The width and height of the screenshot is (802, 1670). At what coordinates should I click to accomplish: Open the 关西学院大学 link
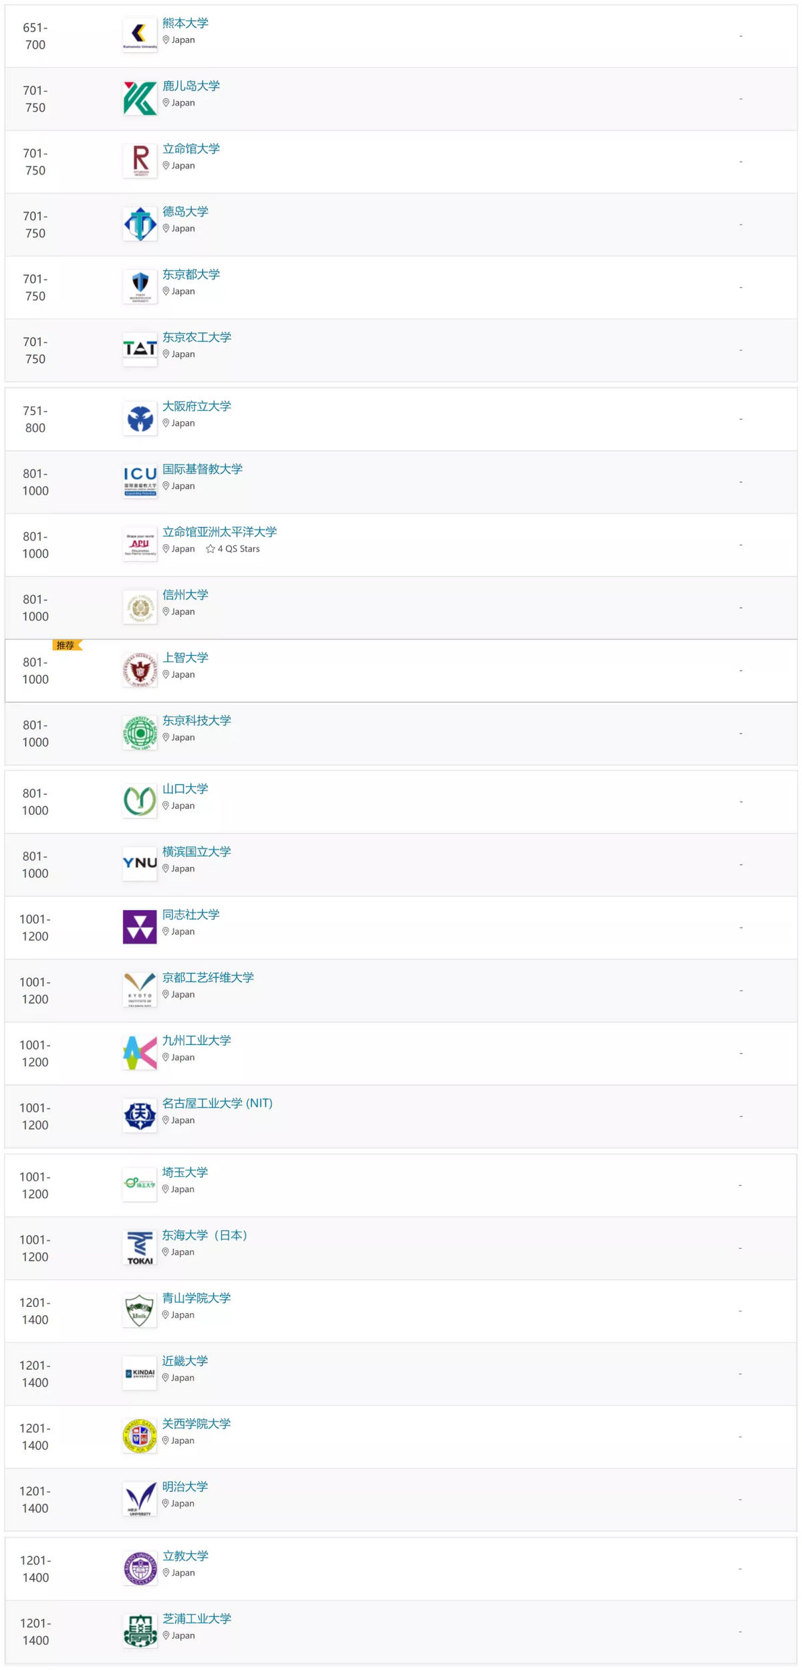[196, 1423]
